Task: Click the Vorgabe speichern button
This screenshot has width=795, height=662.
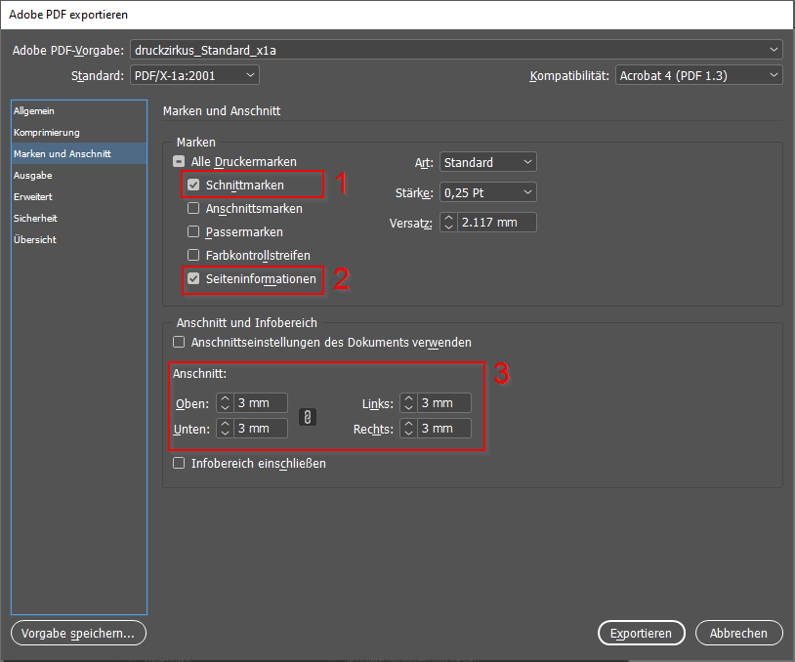Action: click(78, 633)
